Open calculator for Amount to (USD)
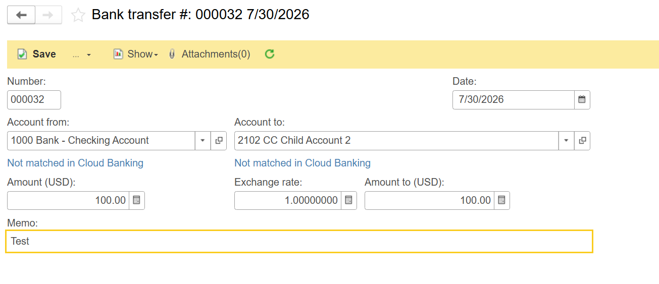The width and height of the screenshot is (659, 284). pos(502,201)
